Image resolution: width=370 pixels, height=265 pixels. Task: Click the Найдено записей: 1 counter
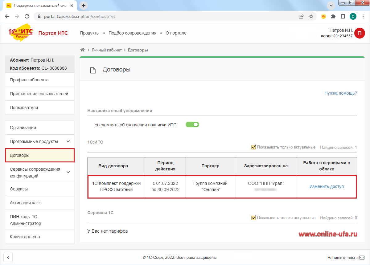tap(339, 147)
